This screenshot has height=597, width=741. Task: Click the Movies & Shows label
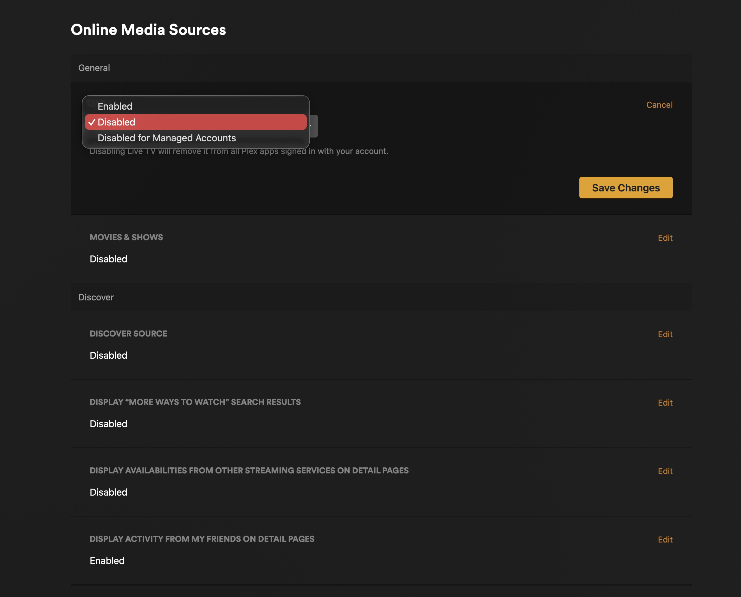(126, 237)
